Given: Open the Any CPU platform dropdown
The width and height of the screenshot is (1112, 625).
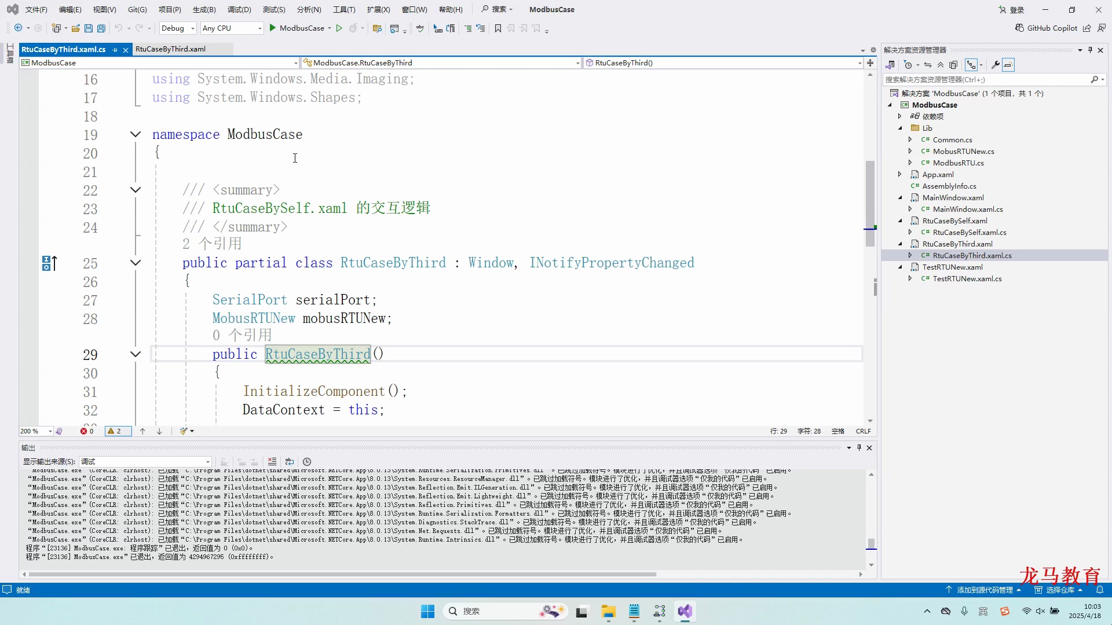Looking at the screenshot, I should 260,28.
